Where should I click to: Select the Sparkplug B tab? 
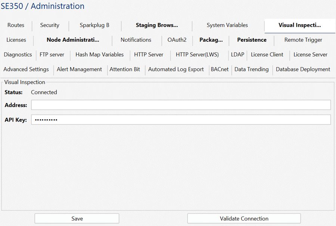[x=94, y=25]
